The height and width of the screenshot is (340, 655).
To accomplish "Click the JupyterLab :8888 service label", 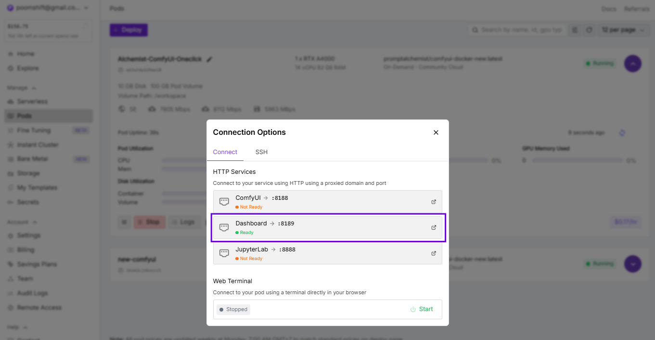I will tap(265, 249).
